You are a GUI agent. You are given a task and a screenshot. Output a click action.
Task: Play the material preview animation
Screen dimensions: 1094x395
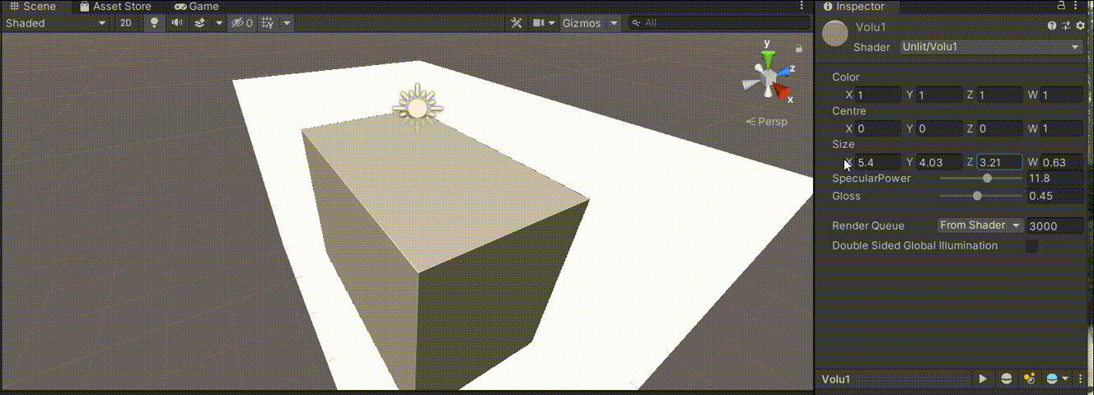(983, 379)
